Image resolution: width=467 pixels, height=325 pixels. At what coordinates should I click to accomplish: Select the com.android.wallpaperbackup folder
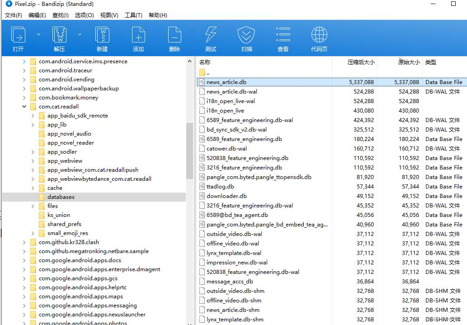click(79, 89)
